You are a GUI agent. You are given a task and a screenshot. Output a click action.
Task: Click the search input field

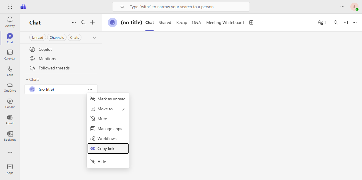tap(181, 7)
